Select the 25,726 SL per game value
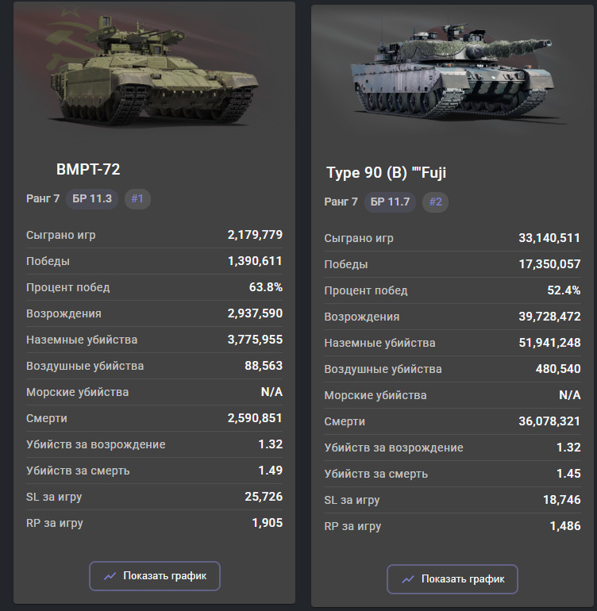 tap(264, 497)
